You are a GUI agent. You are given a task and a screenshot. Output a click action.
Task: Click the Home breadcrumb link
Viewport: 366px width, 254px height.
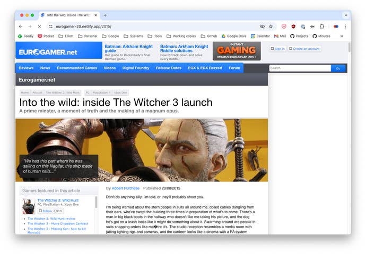tap(25, 93)
